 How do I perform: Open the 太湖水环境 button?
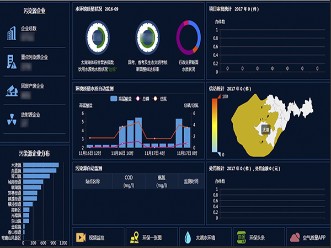[x=202, y=238]
